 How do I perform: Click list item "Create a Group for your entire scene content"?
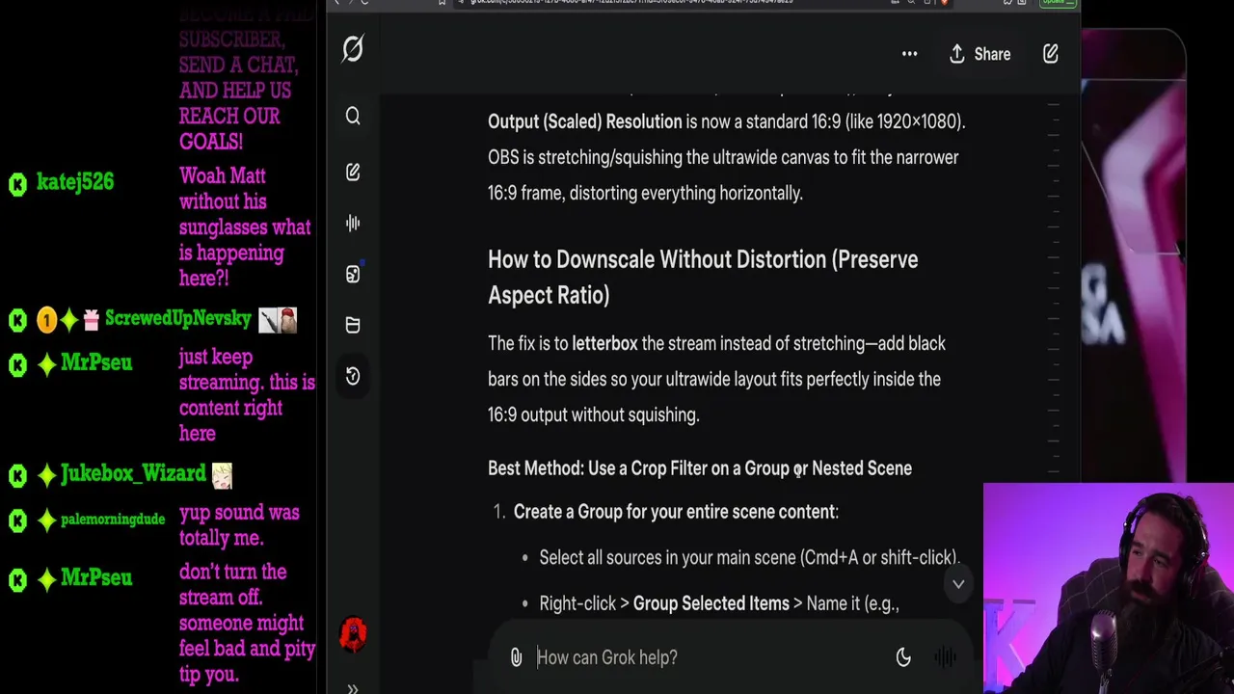tap(676, 512)
